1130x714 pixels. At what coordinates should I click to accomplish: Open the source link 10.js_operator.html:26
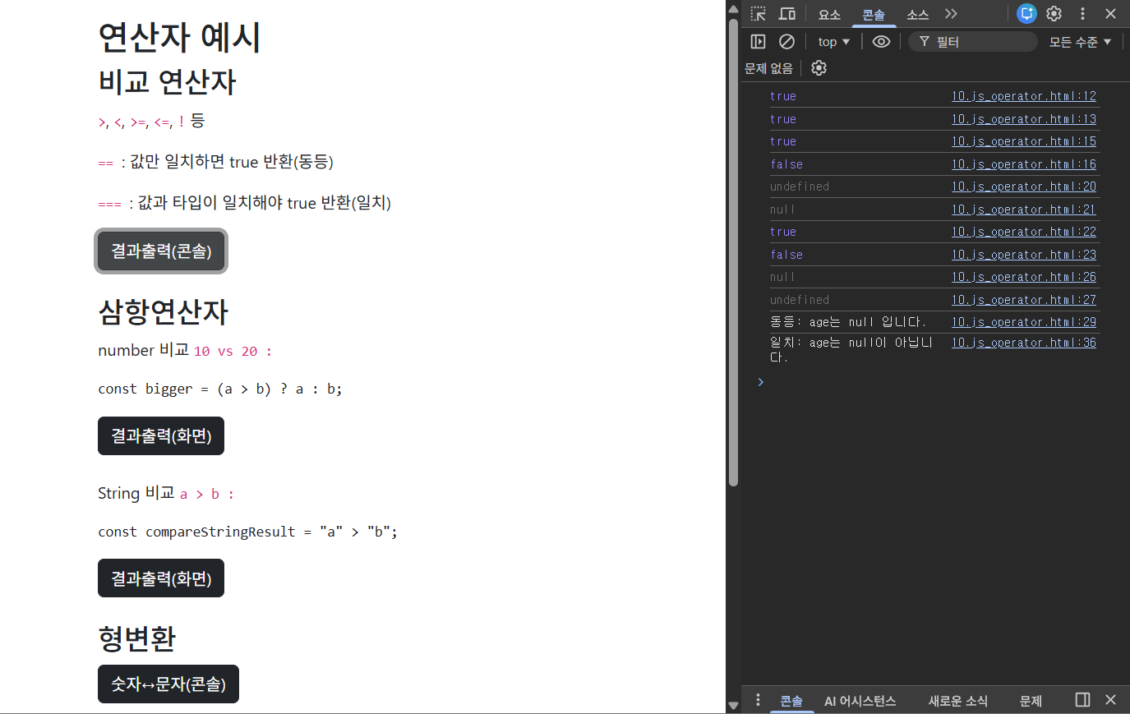tap(1024, 277)
